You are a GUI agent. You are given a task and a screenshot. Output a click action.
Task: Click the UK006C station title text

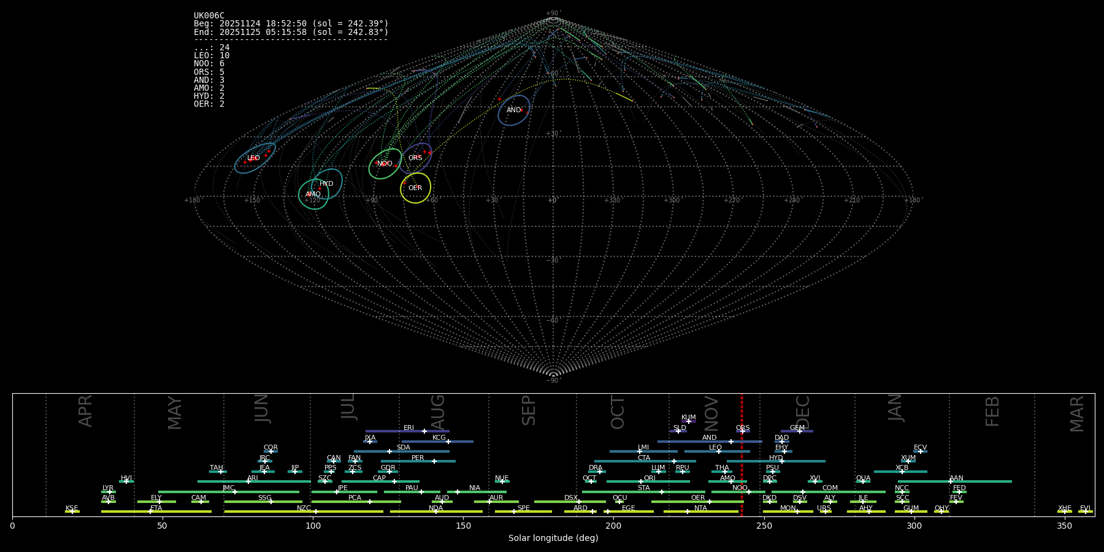pyautogui.click(x=209, y=16)
